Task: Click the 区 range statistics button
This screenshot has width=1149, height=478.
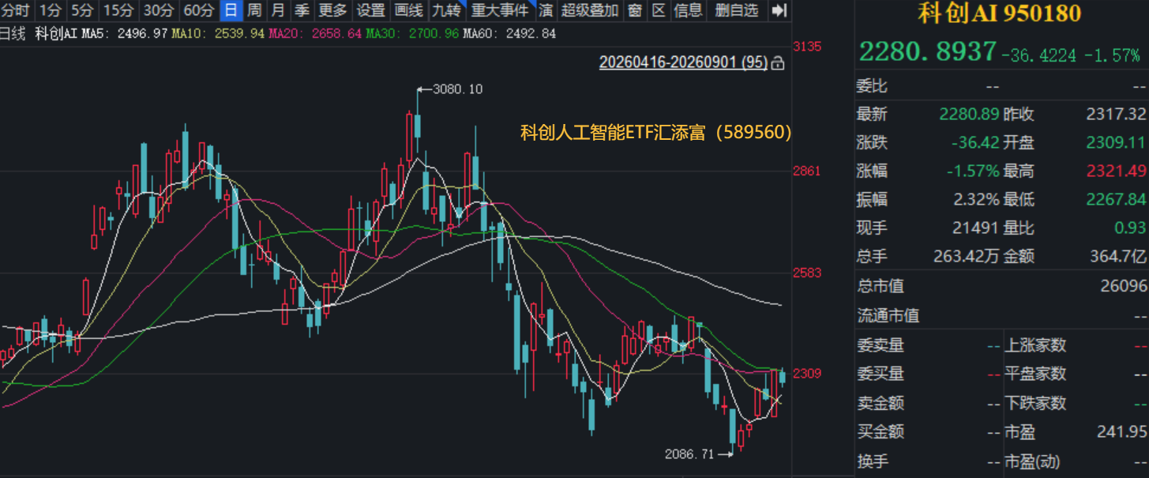Action: [659, 10]
